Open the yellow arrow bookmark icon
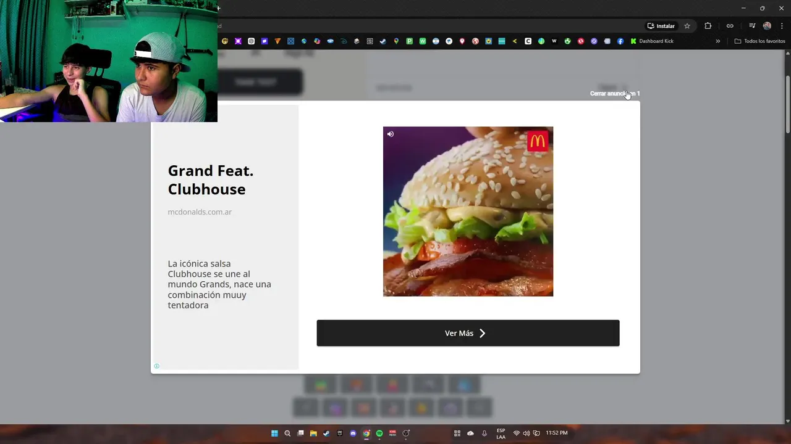This screenshot has height=444, width=791. point(515,41)
